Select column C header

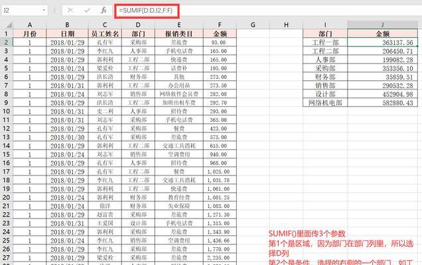click(105, 25)
